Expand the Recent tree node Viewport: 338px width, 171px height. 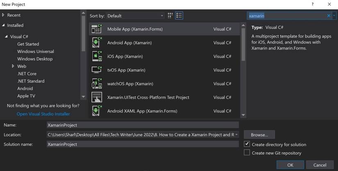pyautogui.click(x=3, y=15)
